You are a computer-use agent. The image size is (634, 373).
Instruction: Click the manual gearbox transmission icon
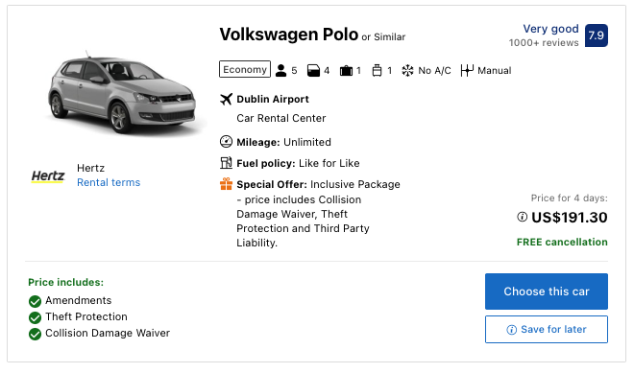(x=467, y=71)
